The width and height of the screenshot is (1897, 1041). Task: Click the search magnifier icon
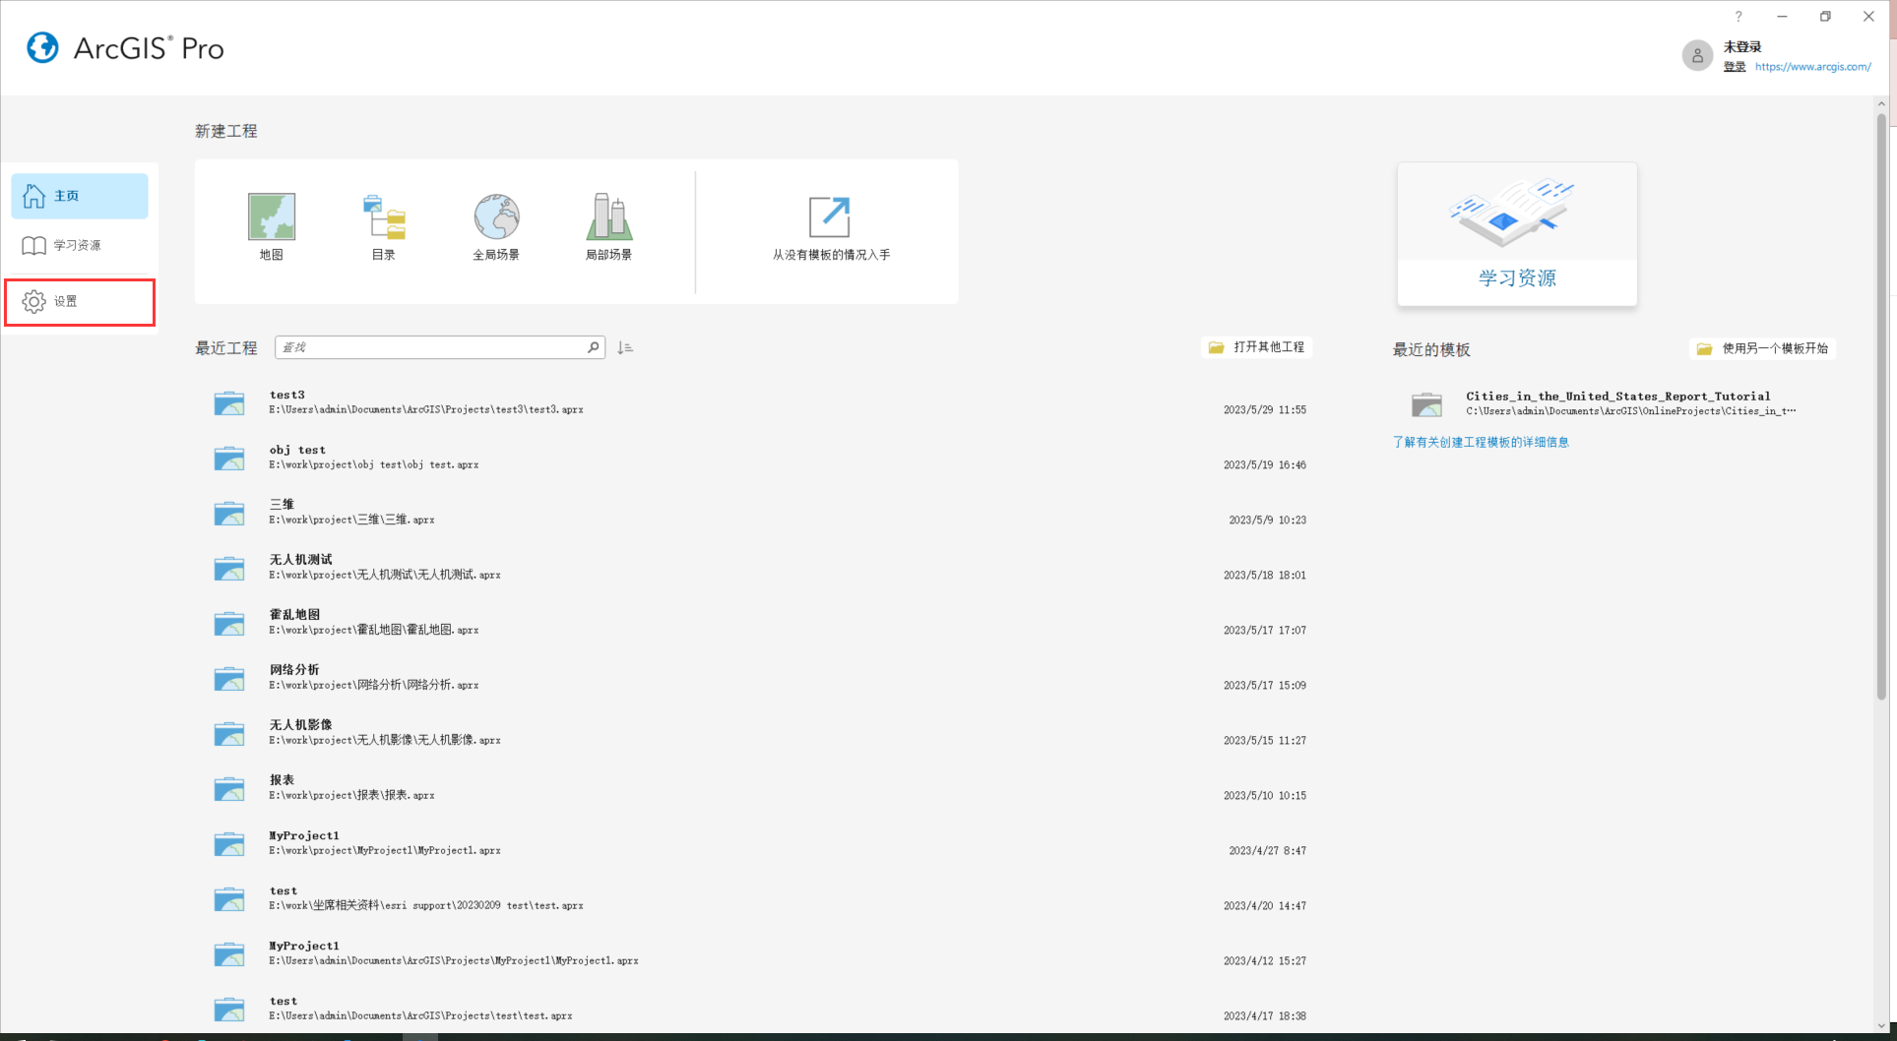point(594,347)
